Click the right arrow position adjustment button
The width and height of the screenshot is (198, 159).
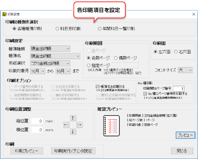pyautogui.click(x=80, y=125)
